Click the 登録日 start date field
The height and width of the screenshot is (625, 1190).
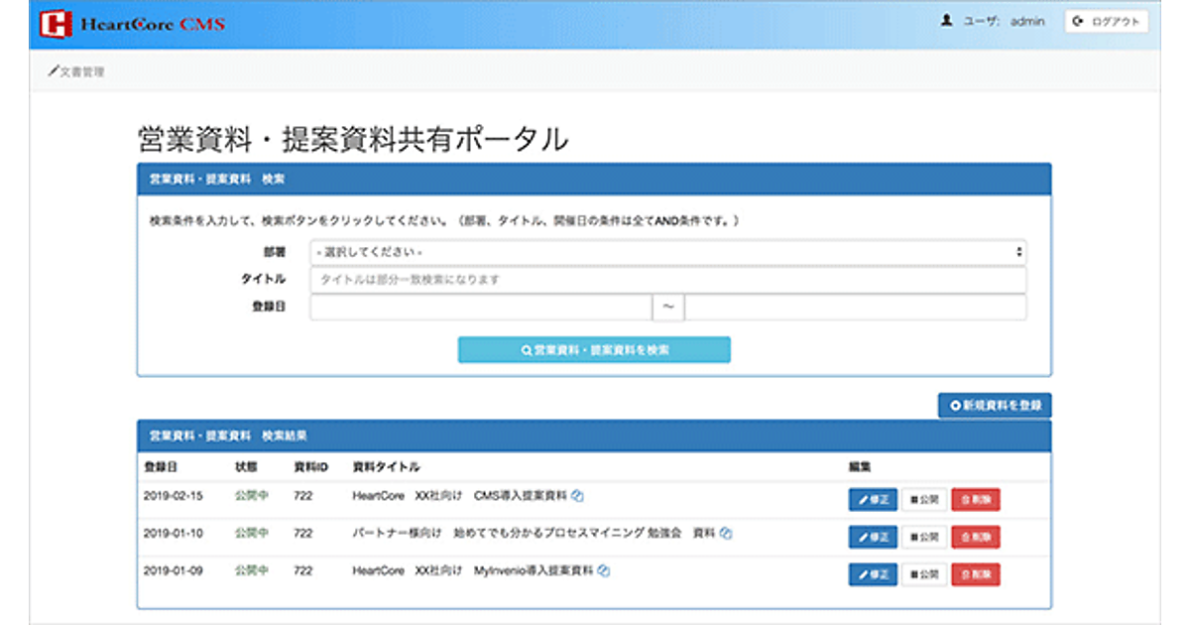[x=480, y=308]
